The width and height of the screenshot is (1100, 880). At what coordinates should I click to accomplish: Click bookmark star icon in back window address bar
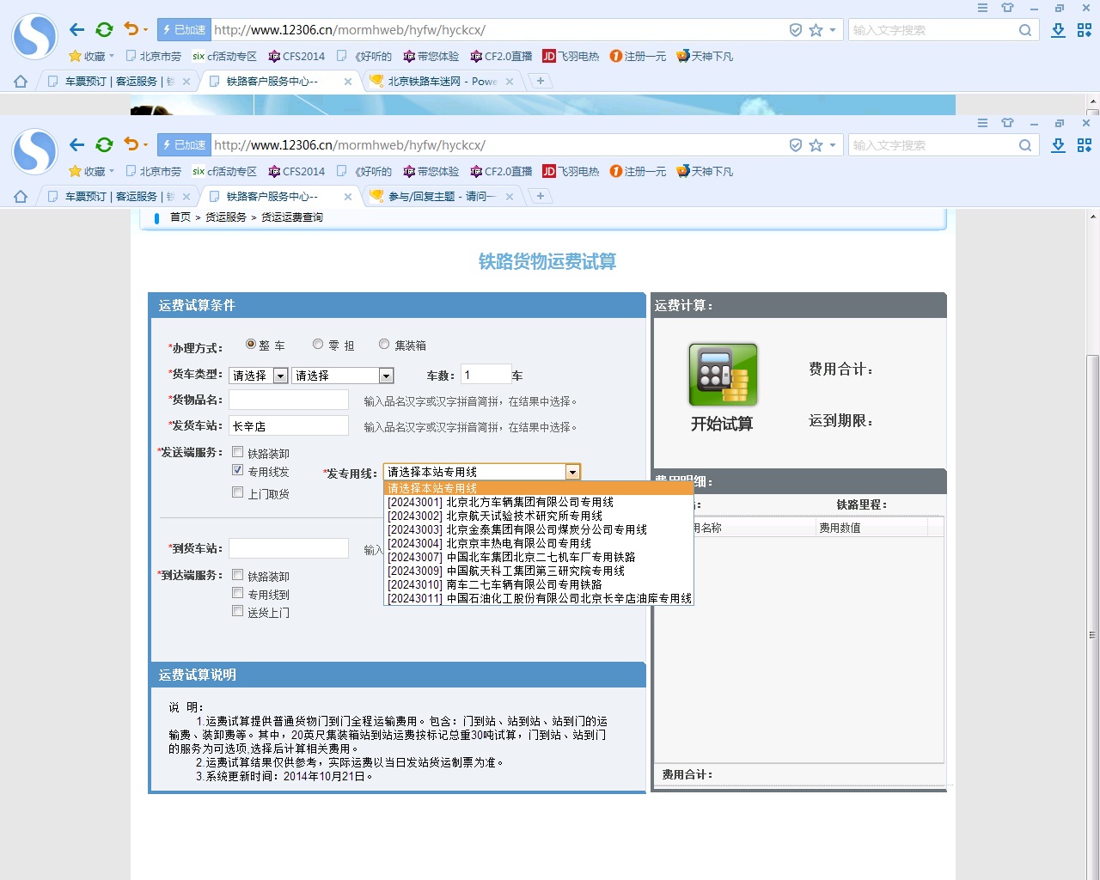click(x=816, y=30)
